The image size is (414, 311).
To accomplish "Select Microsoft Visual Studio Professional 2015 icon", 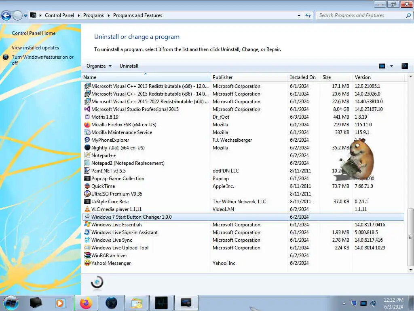I will (x=87, y=109).
